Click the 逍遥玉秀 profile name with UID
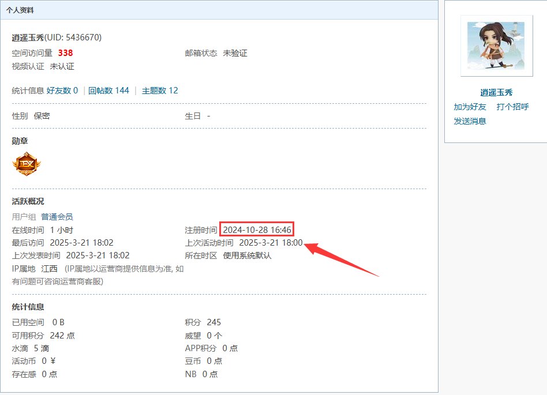 (57, 37)
